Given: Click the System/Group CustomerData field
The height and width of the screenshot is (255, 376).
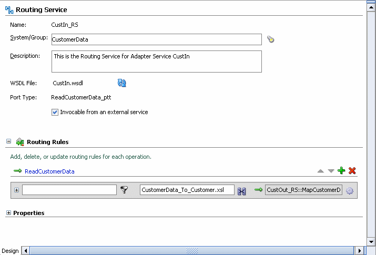Looking at the screenshot, I should point(157,39).
